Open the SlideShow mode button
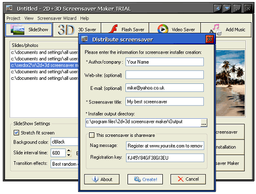The image size is (256, 194). point(29,30)
